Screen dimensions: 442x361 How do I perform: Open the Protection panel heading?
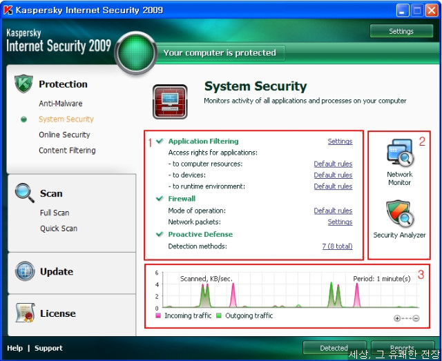[x=63, y=84]
